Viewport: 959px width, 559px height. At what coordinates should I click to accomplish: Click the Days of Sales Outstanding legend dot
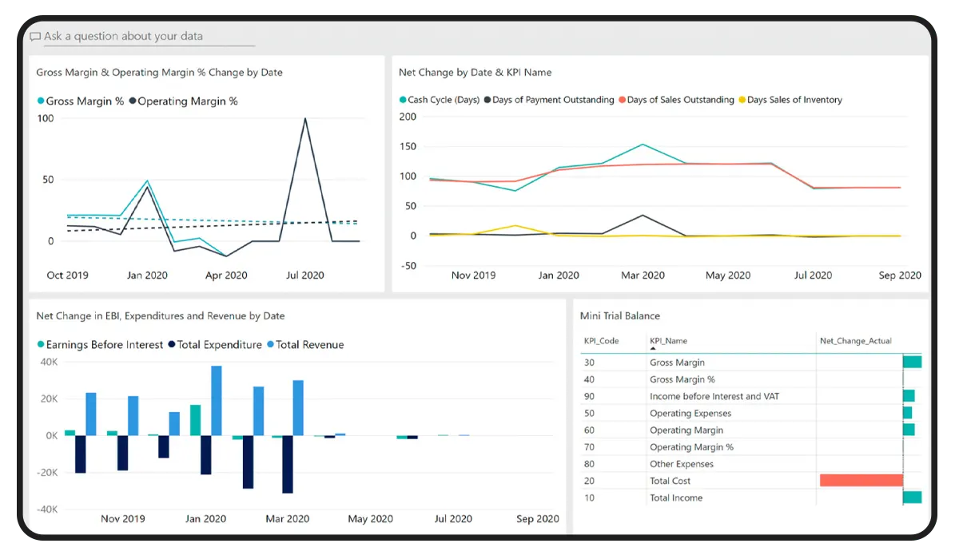pyautogui.click(x=622, y=101)
